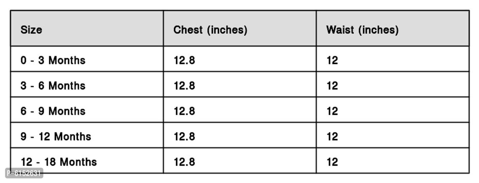Click chest value 12.8 for 6 - 9 Months
This screenshot has height=183, width=479.
pos(184,111)
